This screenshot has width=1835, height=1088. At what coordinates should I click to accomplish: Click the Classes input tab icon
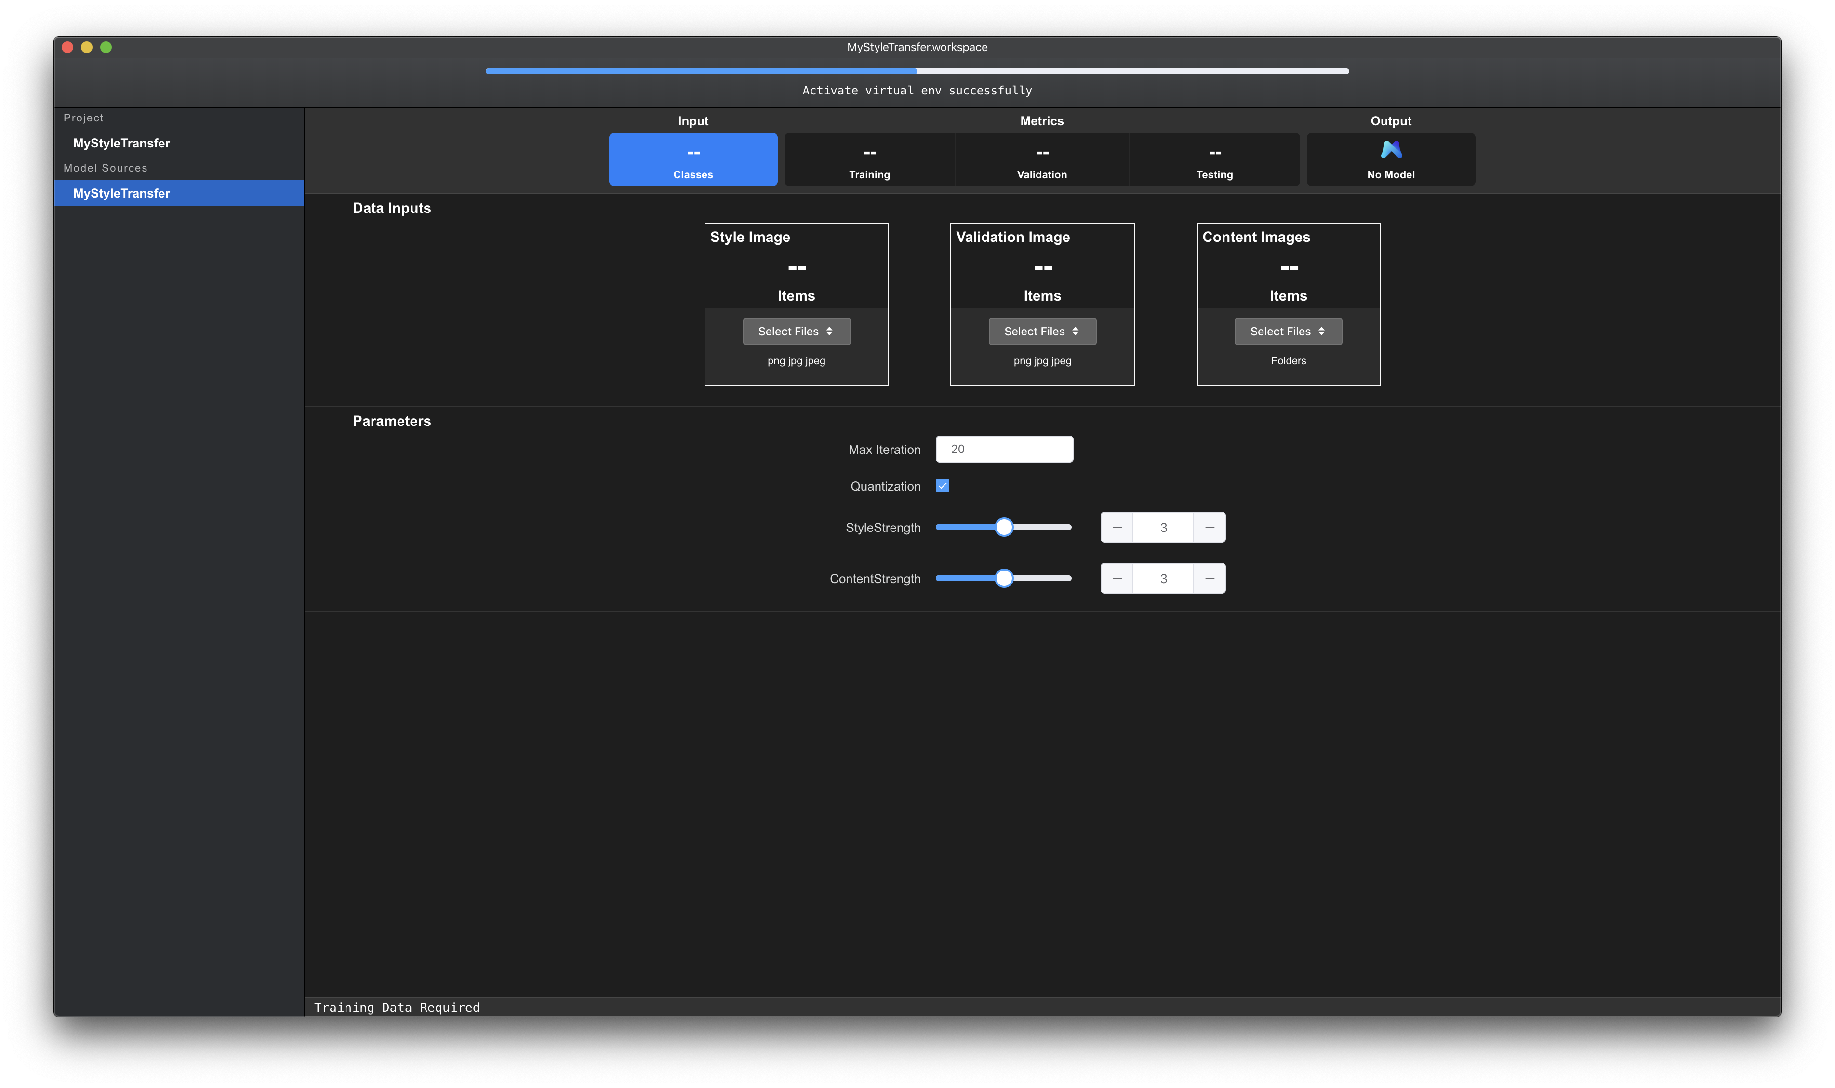click(693, 152)
